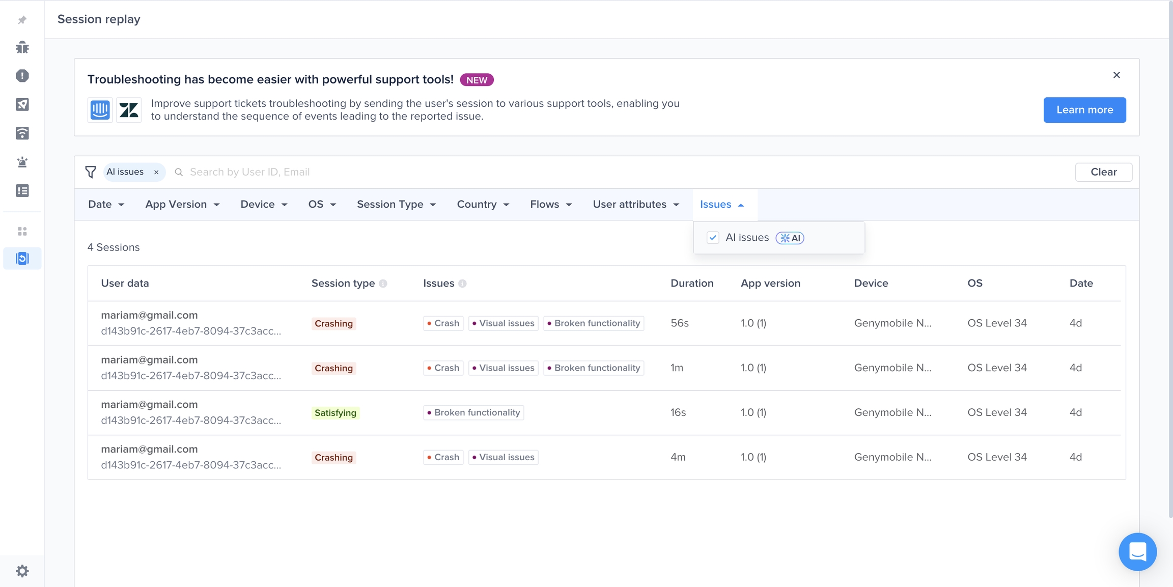1173x587 pixels.
Task: Click the filter funnel icon
Action: [x=91, y=172]
